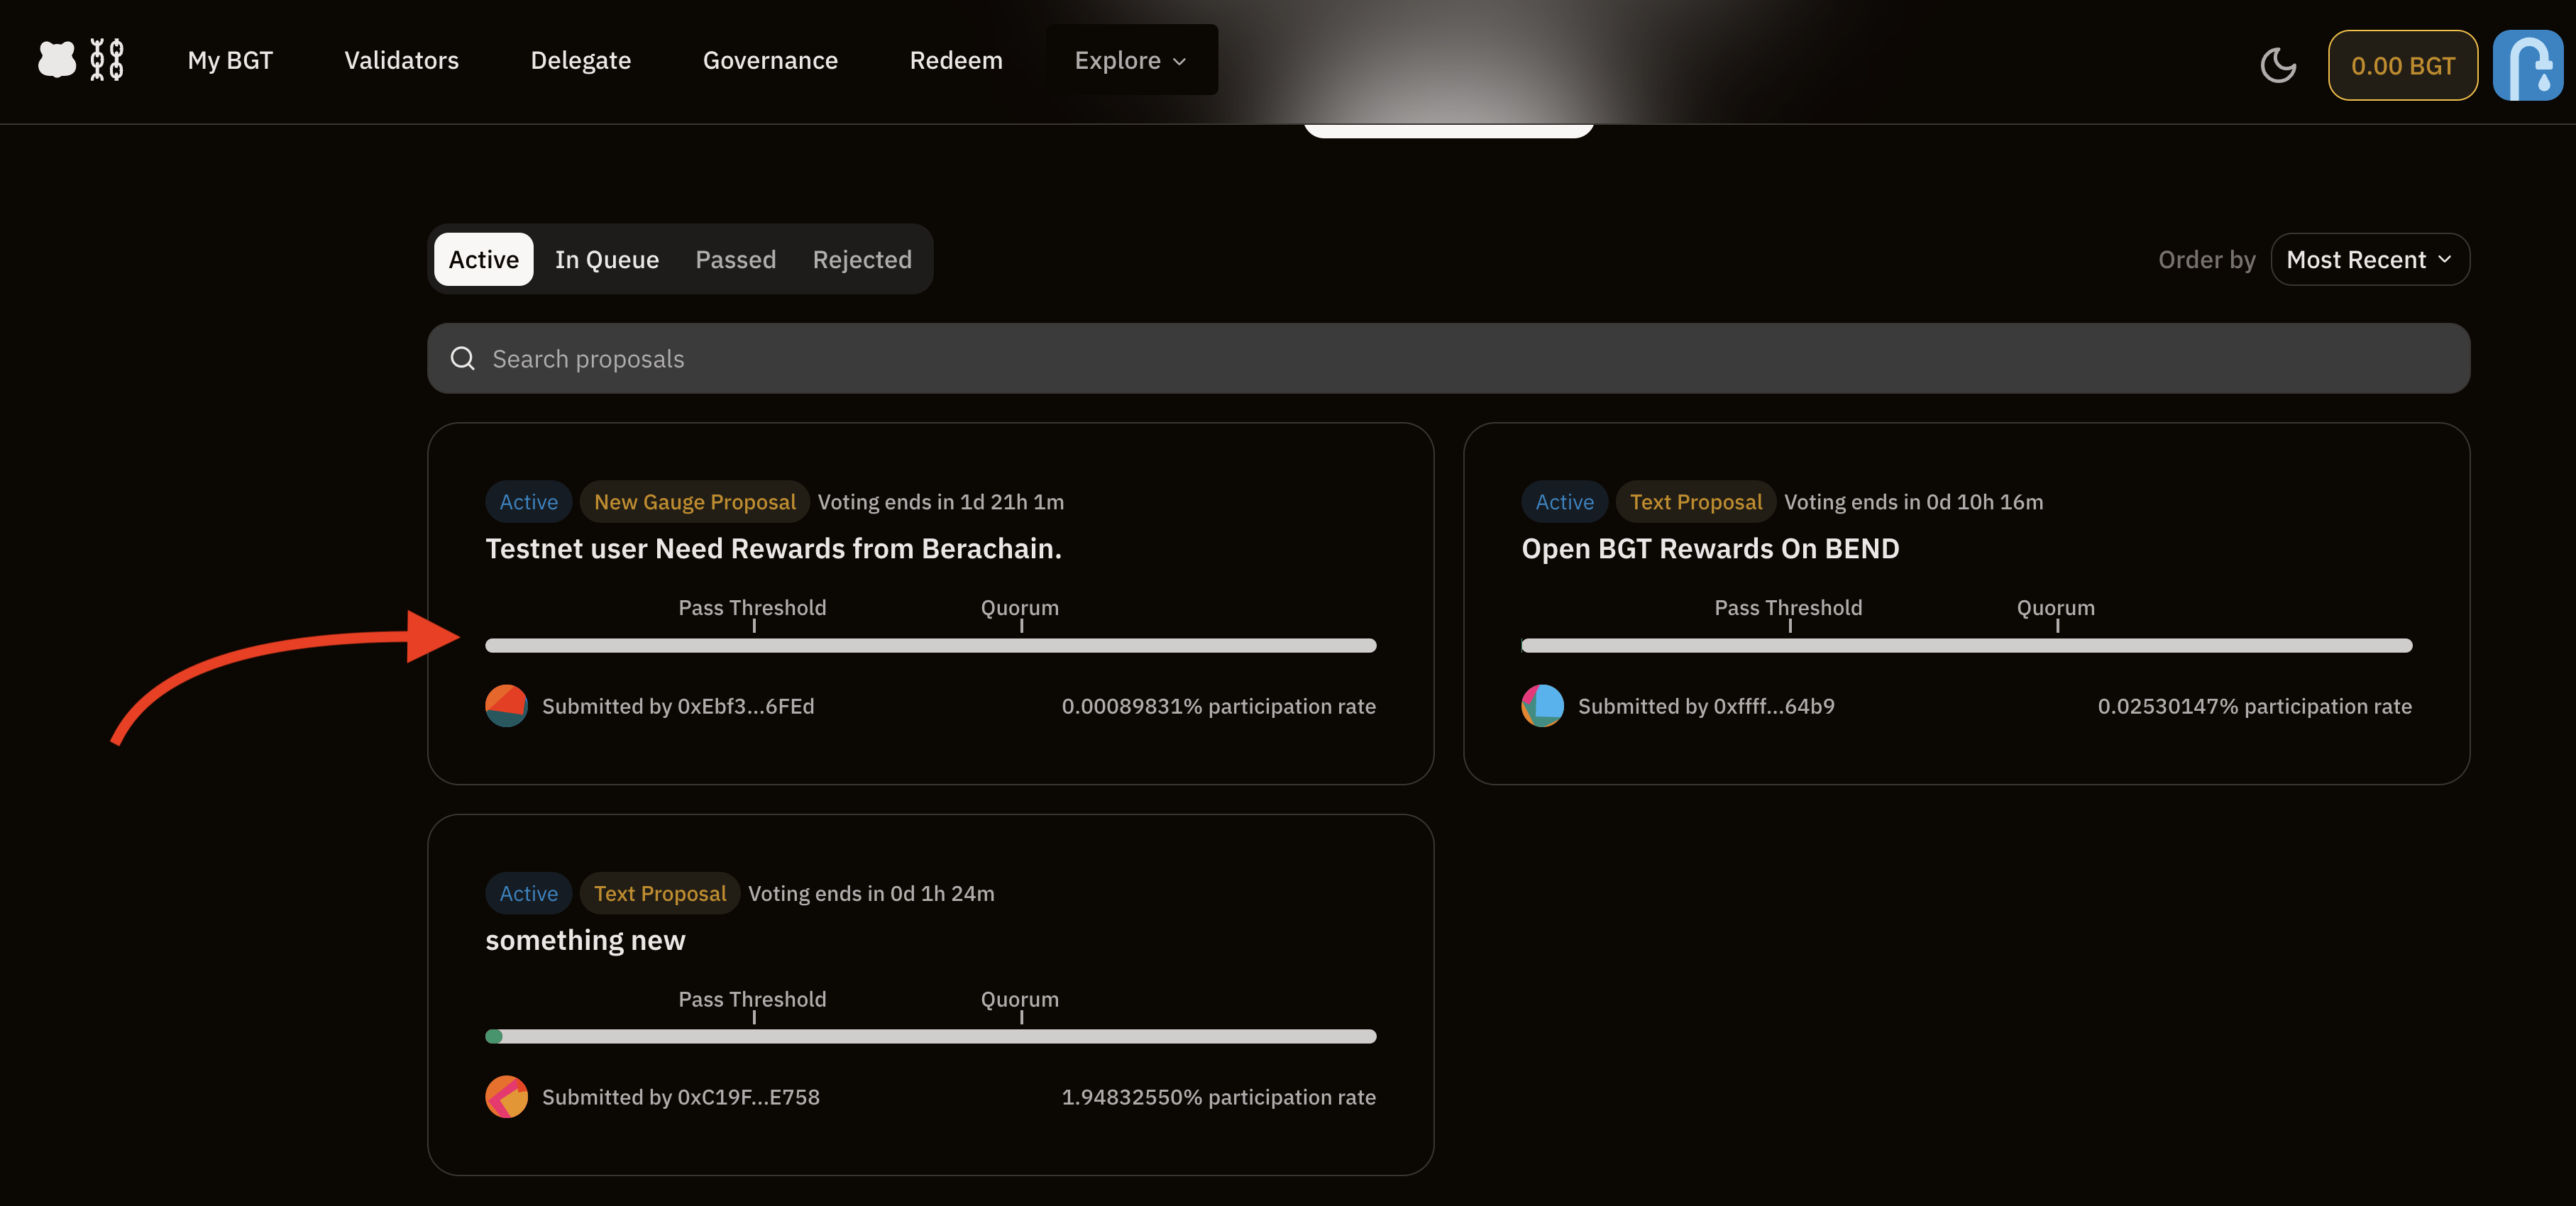Image resolution: width=2576 pixels, height=1206 pixels.
Task: Click the 'something new' voting progress bar
Action: coord(930,1037)
